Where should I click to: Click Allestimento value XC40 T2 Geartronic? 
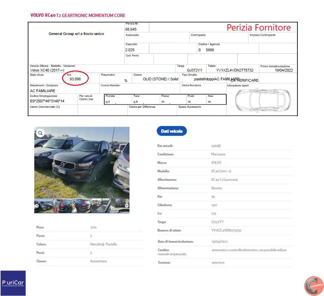tap(225, 180)
